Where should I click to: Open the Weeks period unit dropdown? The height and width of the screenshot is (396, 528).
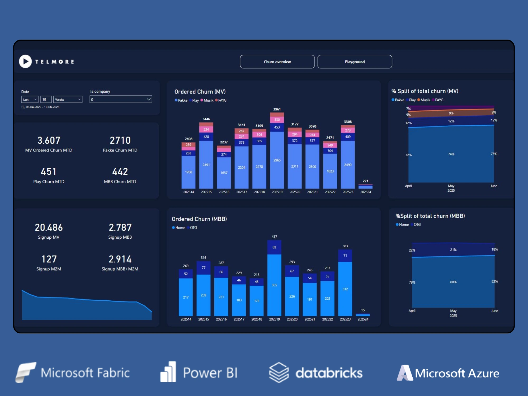point(68,100)
